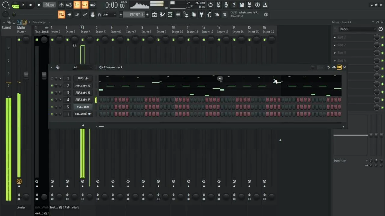Image resolution: width=385 pixels, height=216 pixels.
Task: Open the audio editor scissors icon
Action: [x=218, y=5]
